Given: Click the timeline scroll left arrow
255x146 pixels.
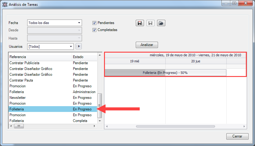Looking at the screenshot, I should [x=107, y=126].
